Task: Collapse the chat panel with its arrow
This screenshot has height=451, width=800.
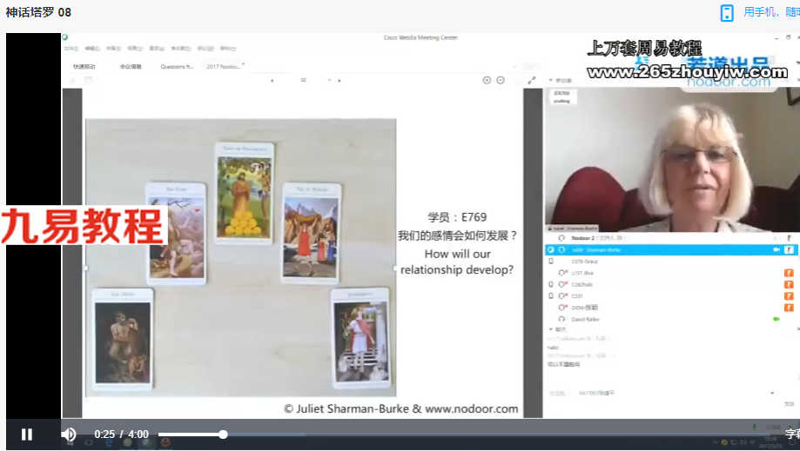Action: click(550, 329)
